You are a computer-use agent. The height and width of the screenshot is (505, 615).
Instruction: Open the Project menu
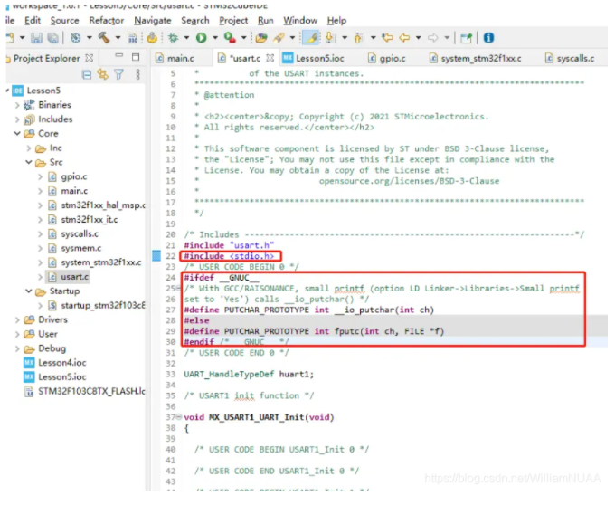[233, 21]
